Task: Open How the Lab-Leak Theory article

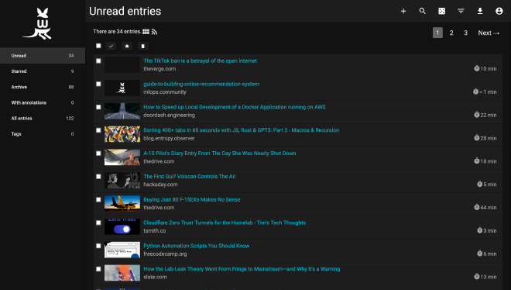Action: click(x=242, y=269)
